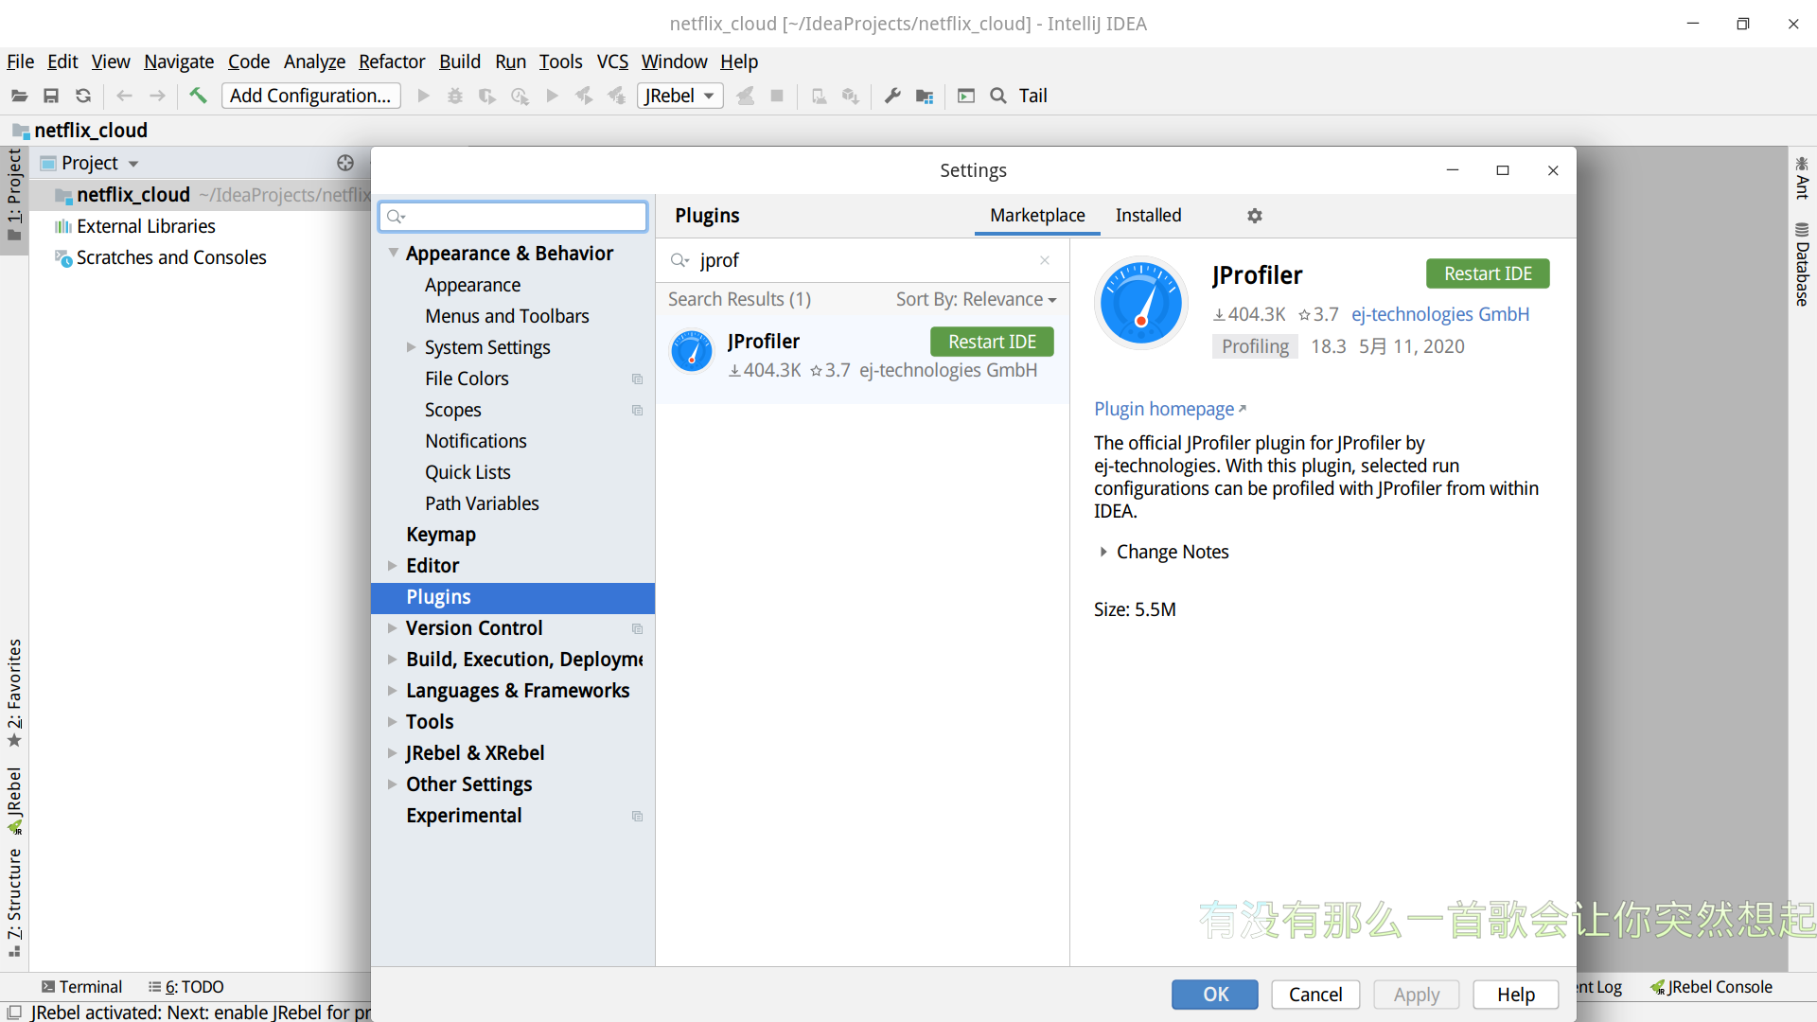This screenshot has height=1022, width=1817.
Task: Select File Colors settings item
Action: pyautogui.click(x=467, y=379)
